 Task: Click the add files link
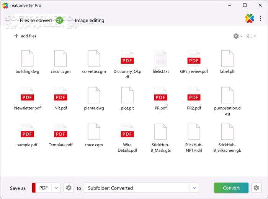pyautogui.click(x=29, y=36)
